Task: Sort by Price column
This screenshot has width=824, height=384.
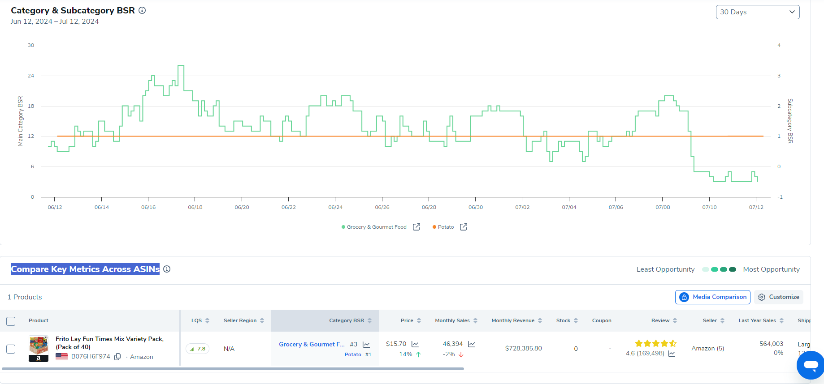Action: [419, 320]
